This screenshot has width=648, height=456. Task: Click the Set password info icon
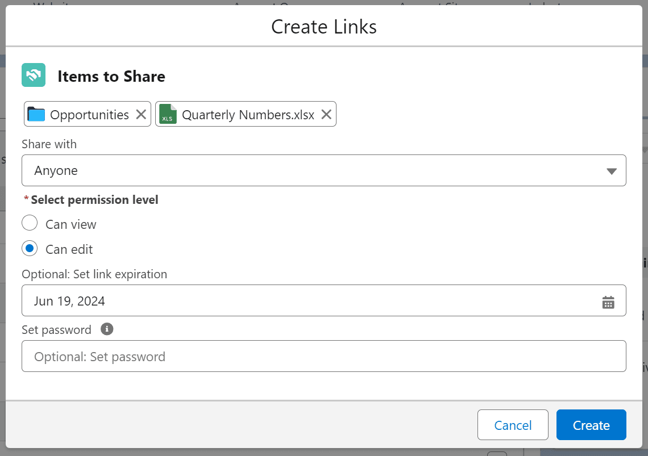click(x=107, y=329)
